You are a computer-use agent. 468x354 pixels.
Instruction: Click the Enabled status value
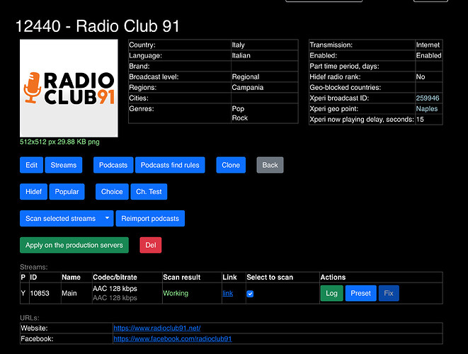pos(428,55)
